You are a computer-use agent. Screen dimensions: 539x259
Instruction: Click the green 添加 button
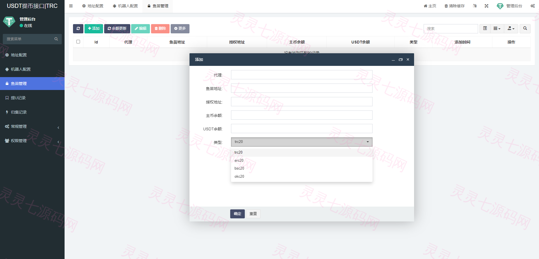(x=94, y=29)
